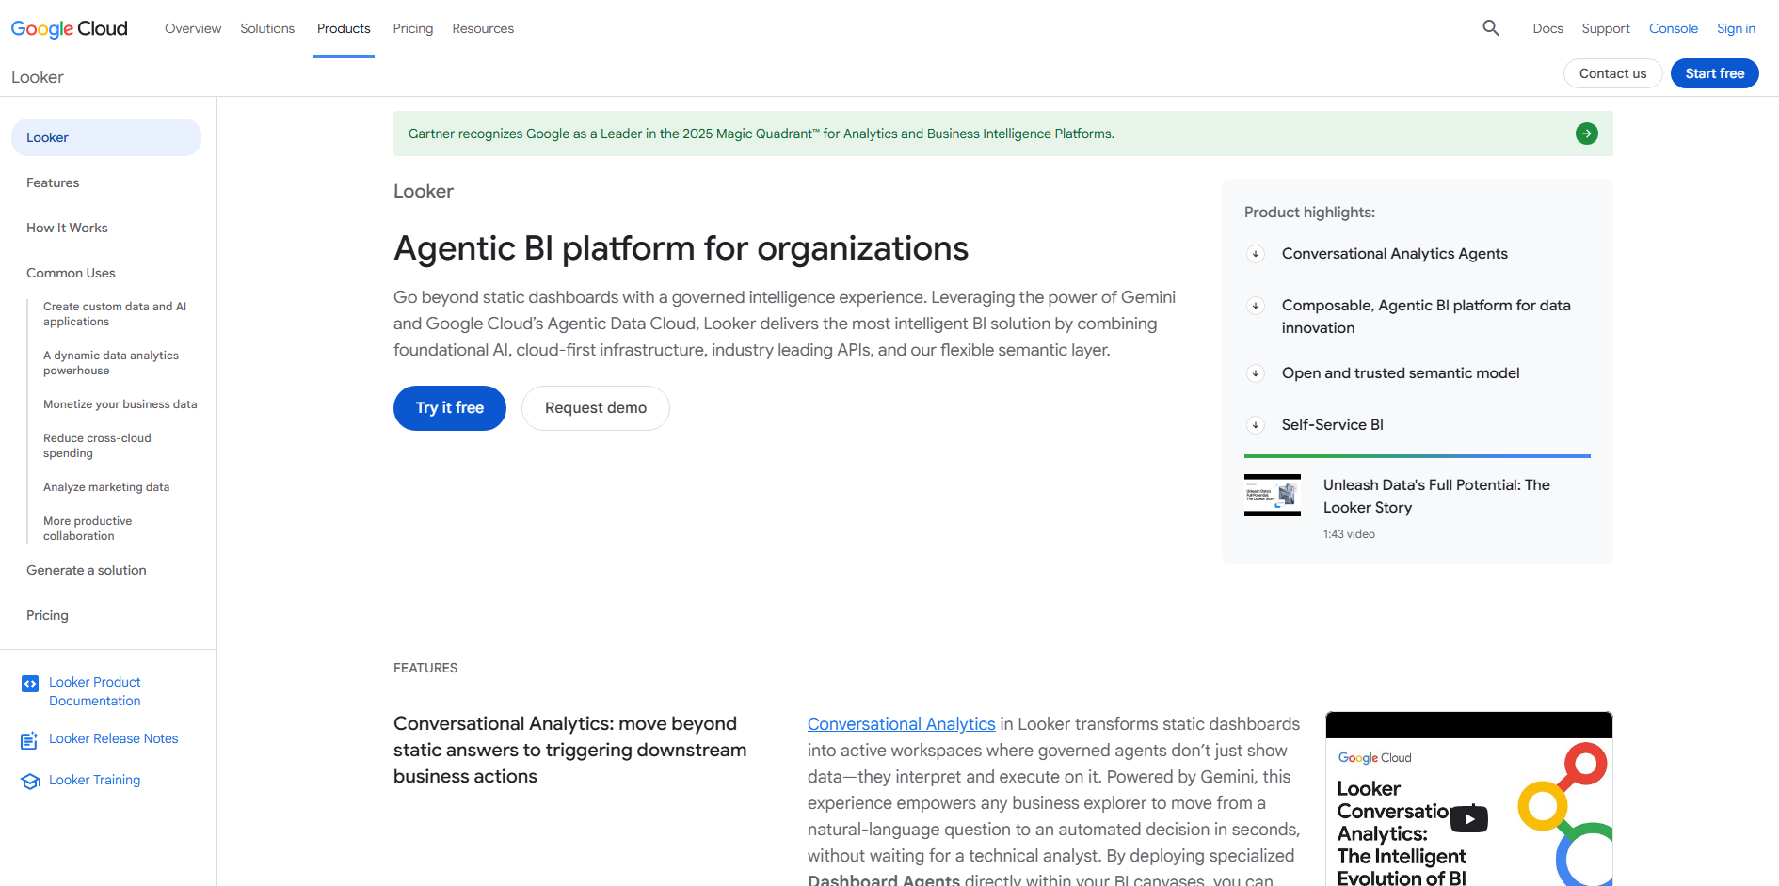Click the Looker Product Documentation code icon
The width and height of the screenshot is (1779, 886).
point(30,684)
